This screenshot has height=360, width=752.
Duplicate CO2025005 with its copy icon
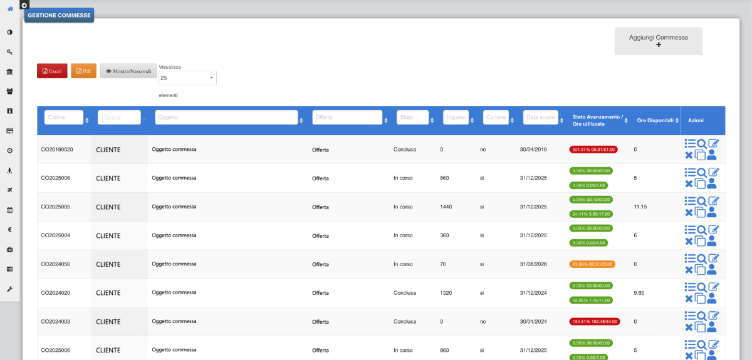tap(701, 213)
